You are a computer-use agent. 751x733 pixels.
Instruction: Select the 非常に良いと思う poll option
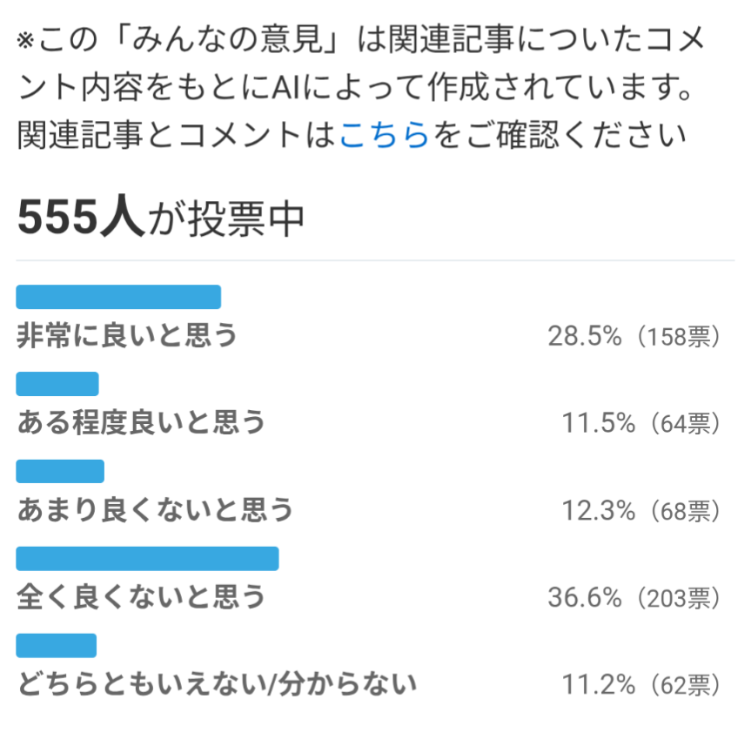point(127,335)
